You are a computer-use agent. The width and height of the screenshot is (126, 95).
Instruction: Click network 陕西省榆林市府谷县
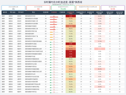[31, 67]
